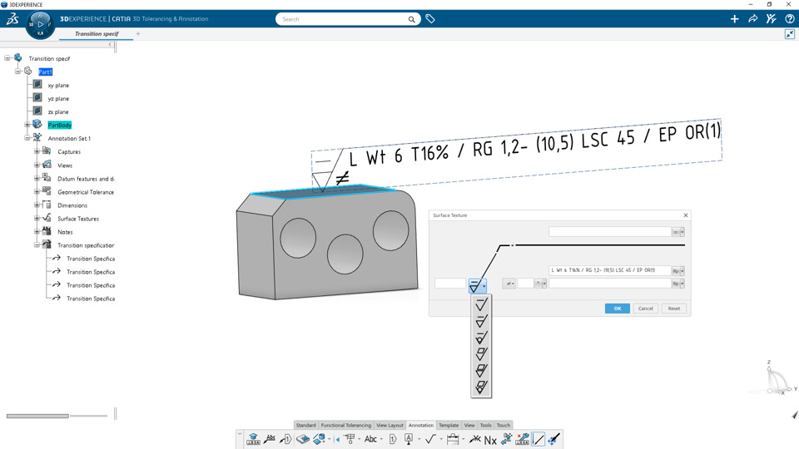Open the View Layout tab

tap(390, 425)
